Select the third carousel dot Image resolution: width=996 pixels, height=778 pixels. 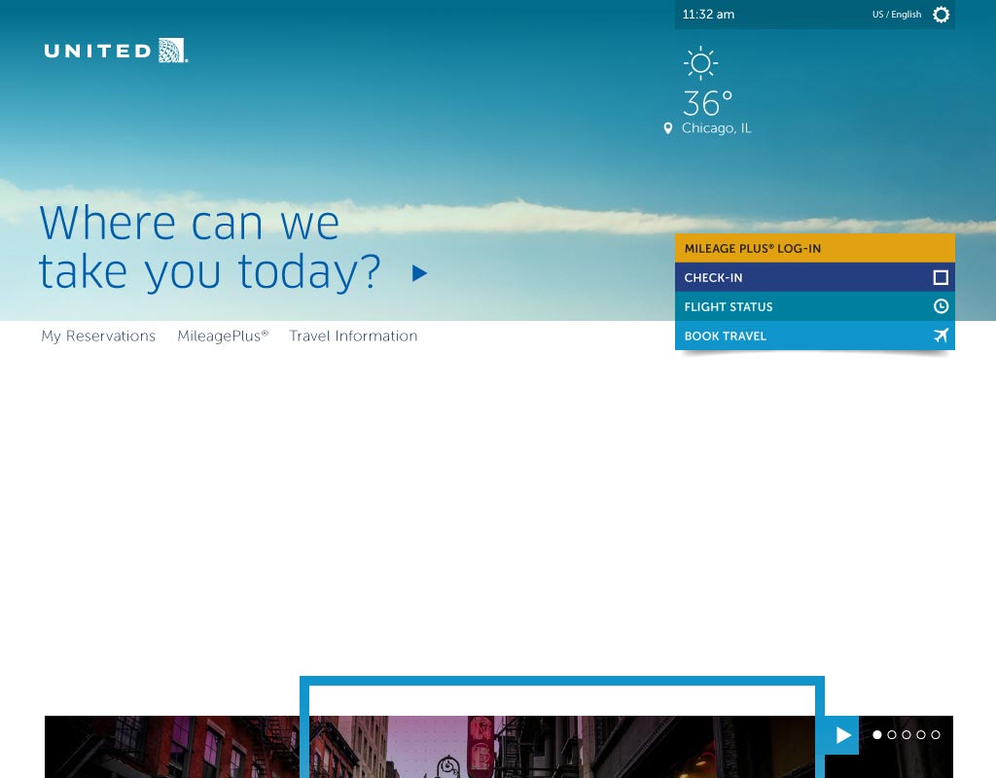[x=907, y=735]
